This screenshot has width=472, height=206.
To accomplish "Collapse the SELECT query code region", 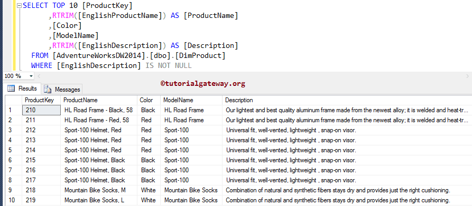I will point(19,5).
